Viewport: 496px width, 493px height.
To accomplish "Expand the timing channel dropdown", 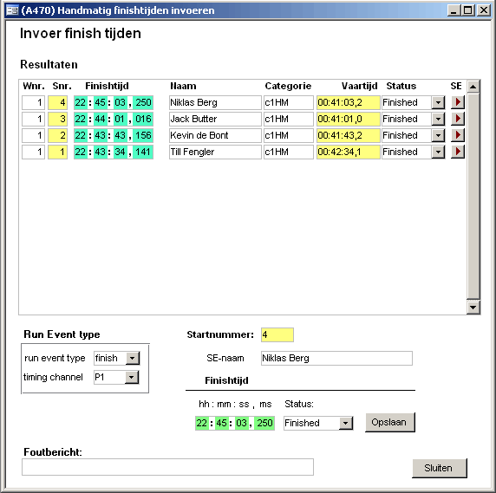I will [132, 378].
